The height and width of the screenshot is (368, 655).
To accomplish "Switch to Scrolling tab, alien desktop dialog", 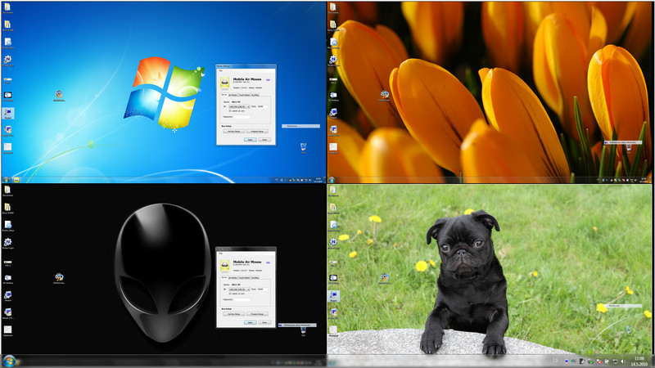I will (255, 278).
